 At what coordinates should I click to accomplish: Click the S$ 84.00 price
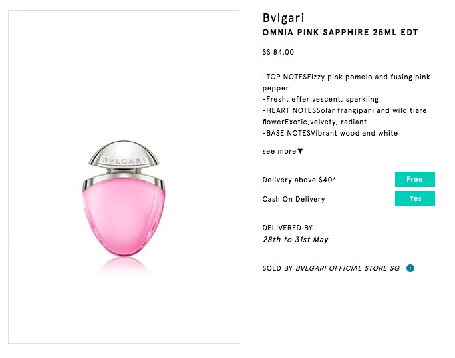tap(278, 52)
